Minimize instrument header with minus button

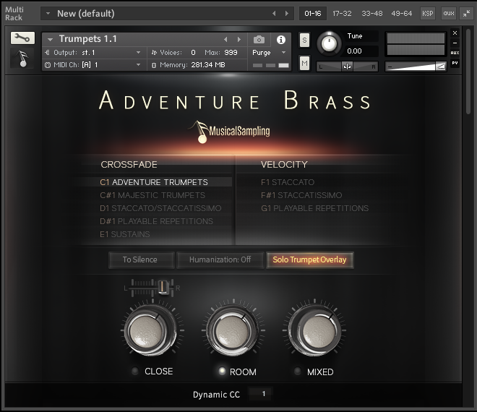(x=455, y=43)
